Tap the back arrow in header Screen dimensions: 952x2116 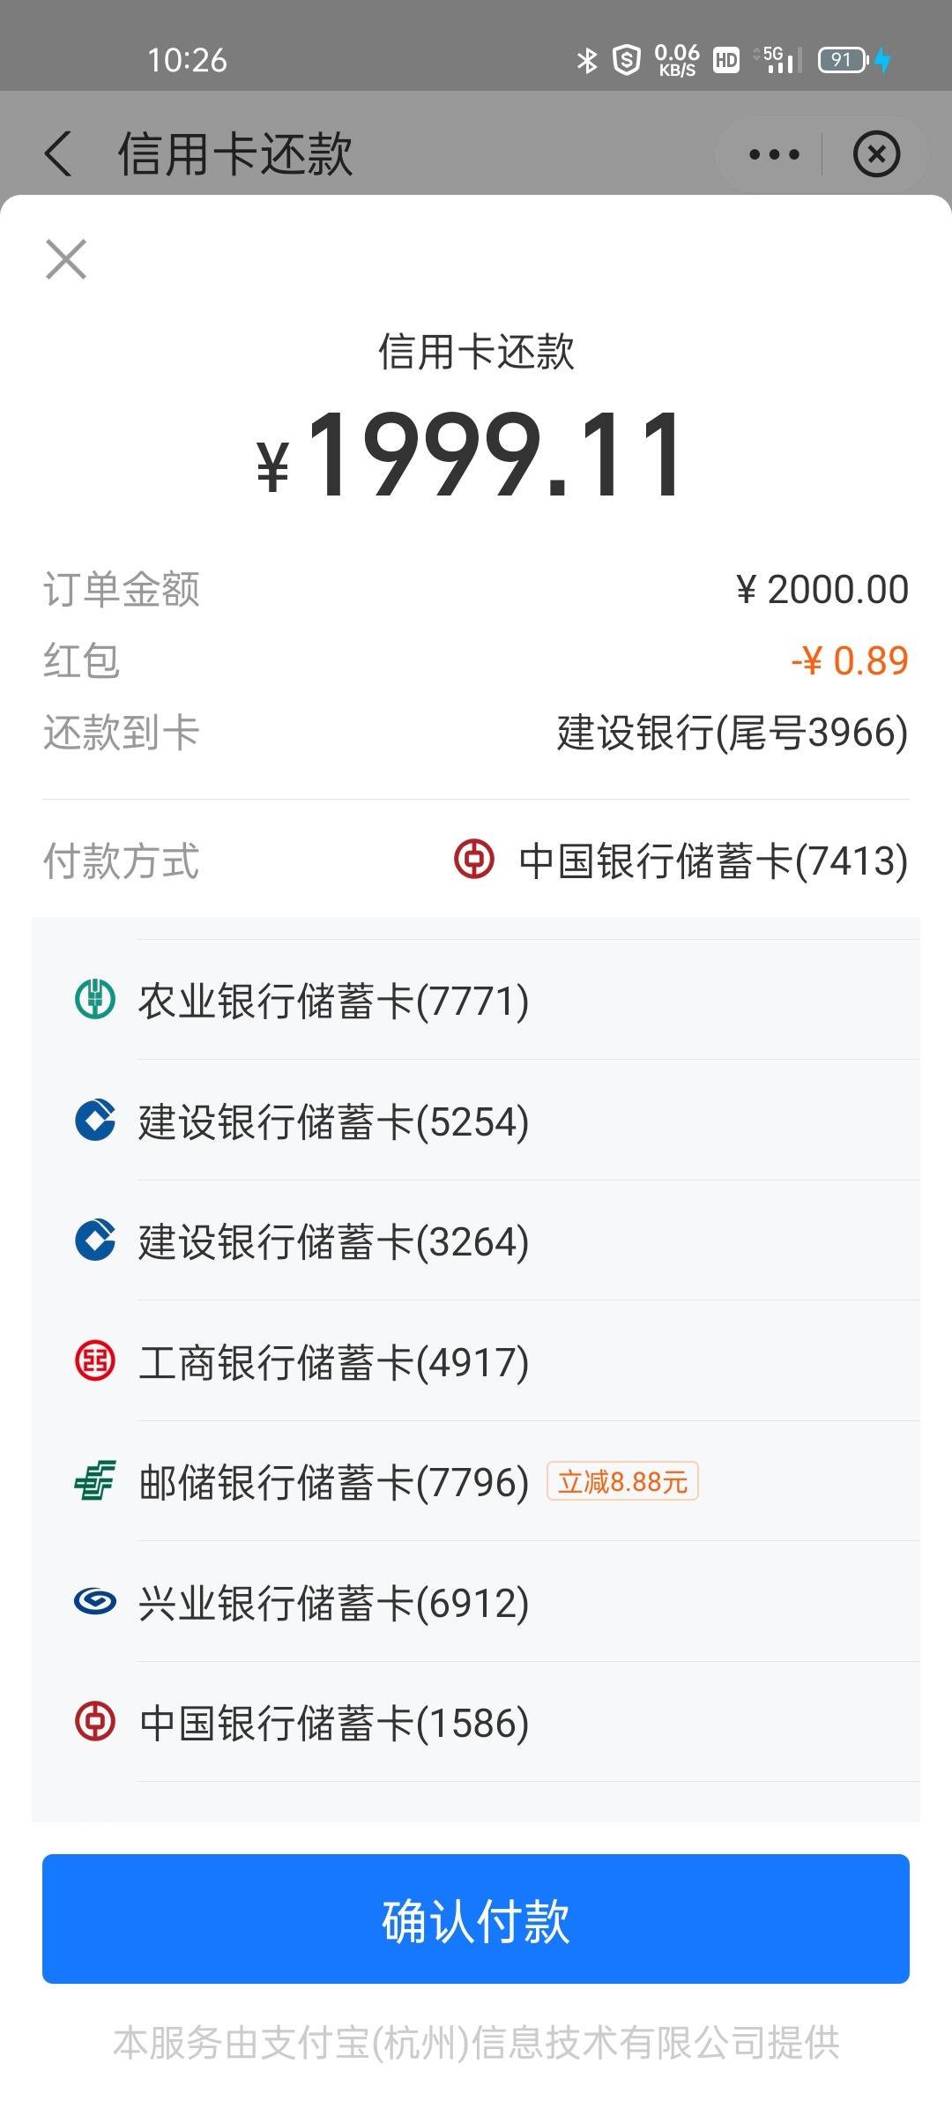[58, 154]
